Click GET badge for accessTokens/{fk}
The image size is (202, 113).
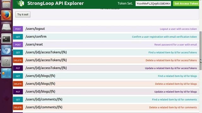(18, 52)
